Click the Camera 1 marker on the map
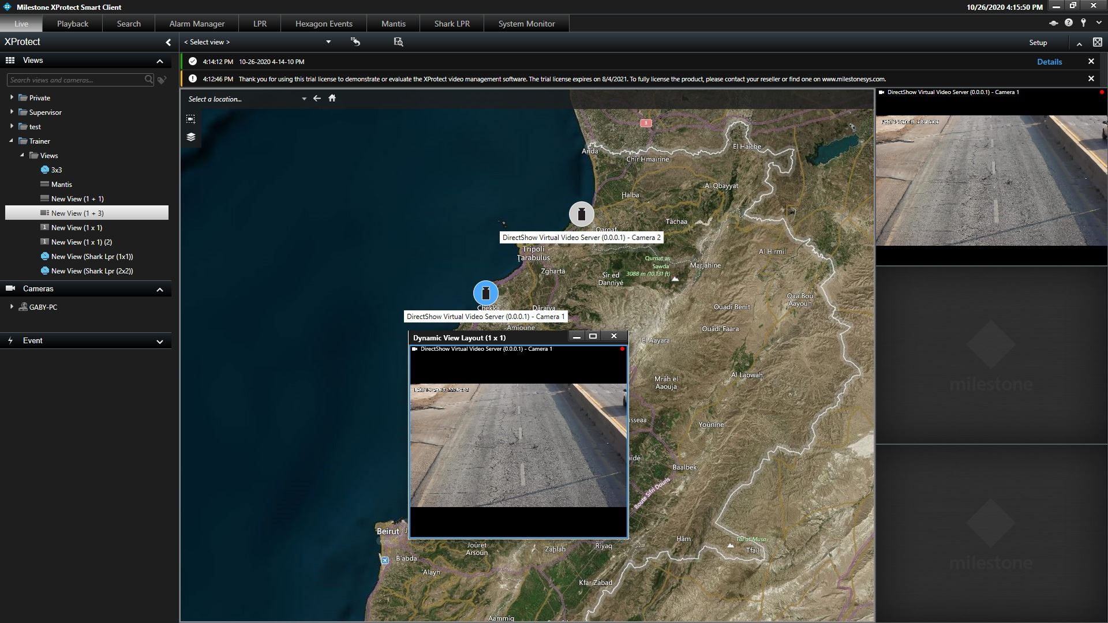Screen dimensions: 1108x623 click(486, 293)
